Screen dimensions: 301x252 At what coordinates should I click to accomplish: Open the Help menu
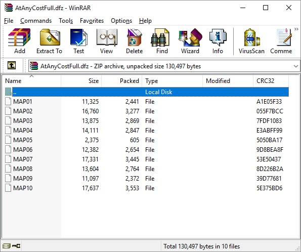pyautogui.click(x=145, y=21)
